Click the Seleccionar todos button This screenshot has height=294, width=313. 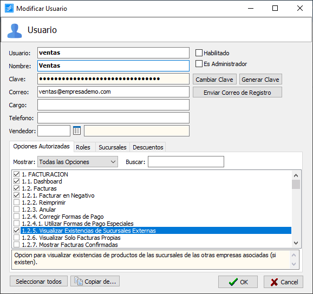pyautogui.click(x=39, y=281)
